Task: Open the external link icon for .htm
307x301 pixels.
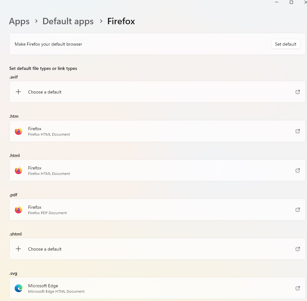Action: pyautogui.click(x=298, y=131)
